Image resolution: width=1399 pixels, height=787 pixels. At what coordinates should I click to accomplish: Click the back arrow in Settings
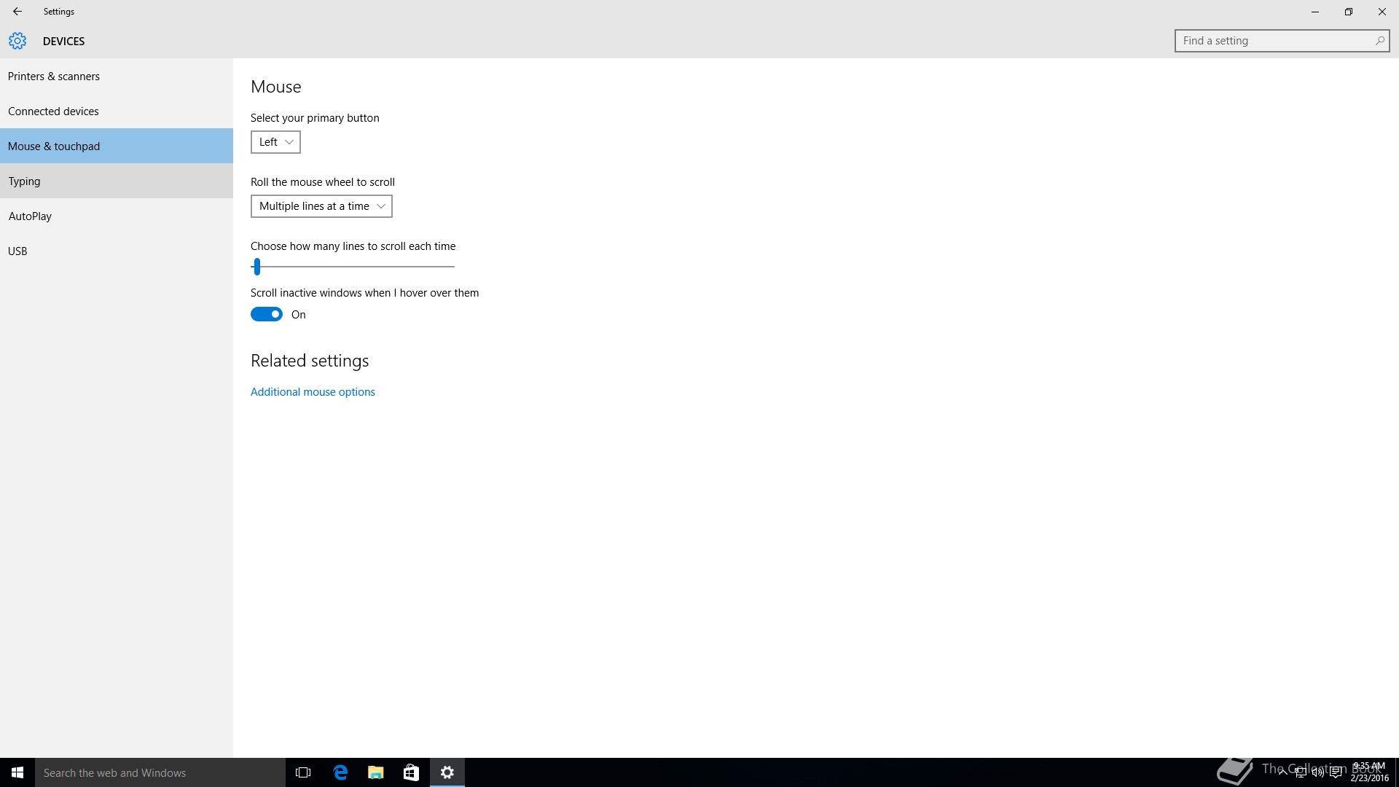(17, 12)
